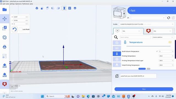Expand the object list chevron

coord(12,87)
